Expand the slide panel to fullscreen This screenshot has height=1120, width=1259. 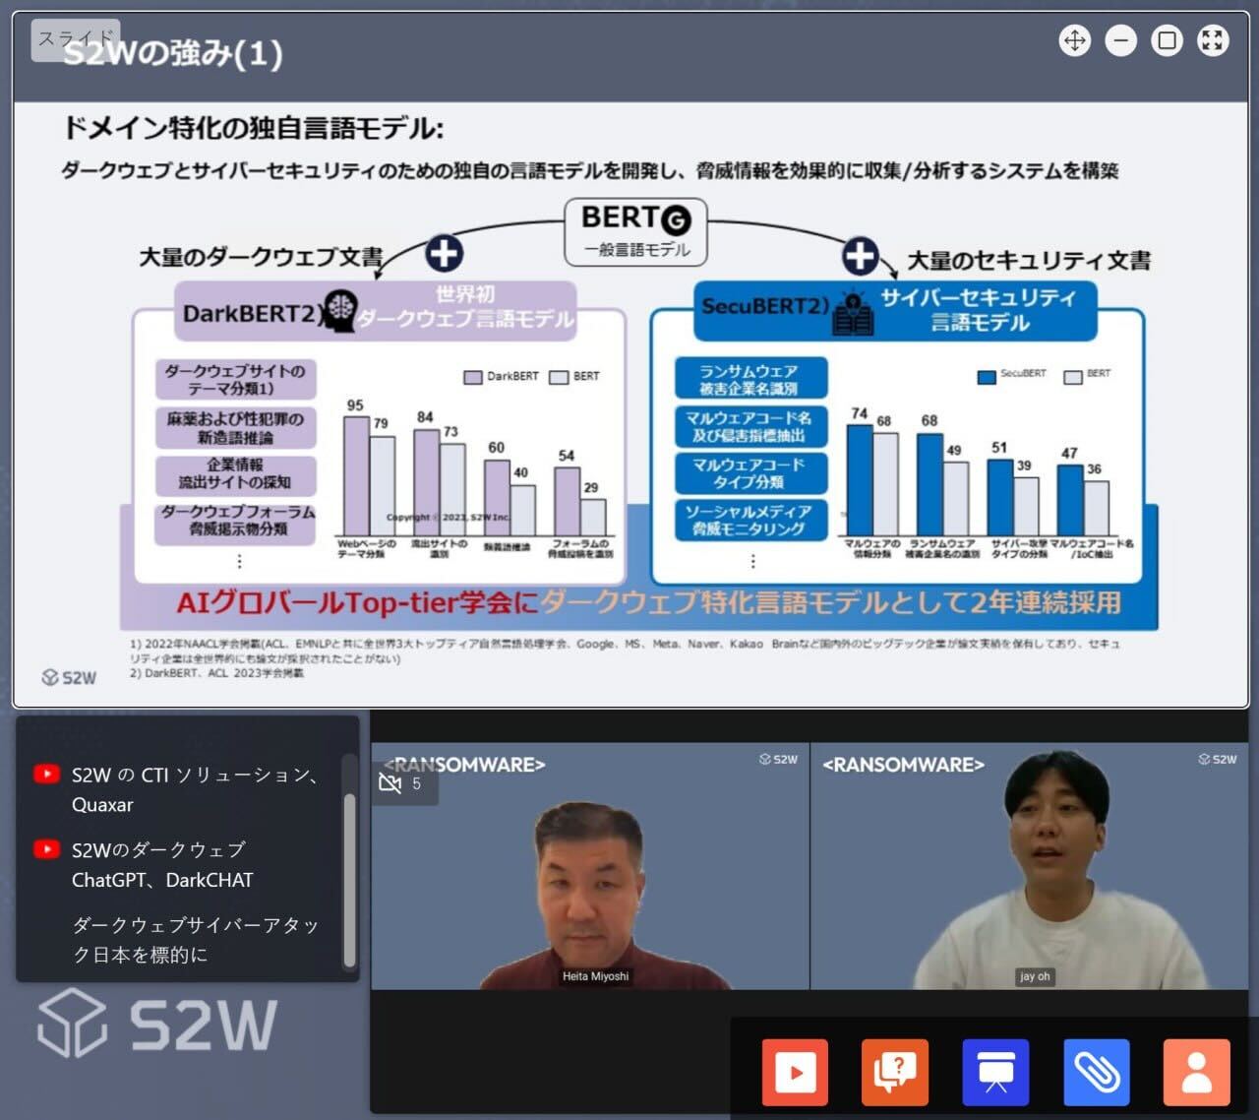(x=1213, y=40)
